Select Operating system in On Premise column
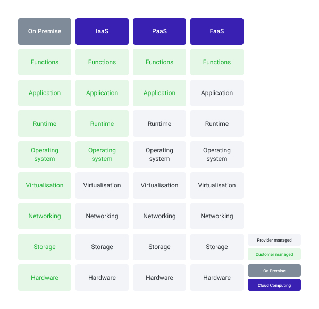Image resolution: width=319 pixels, height=309 pixels. click(x=45, y=154)
